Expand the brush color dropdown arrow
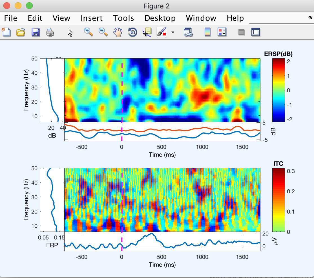Image resolution: width=314 pixels, height=278 pixels. coord(173,32)
